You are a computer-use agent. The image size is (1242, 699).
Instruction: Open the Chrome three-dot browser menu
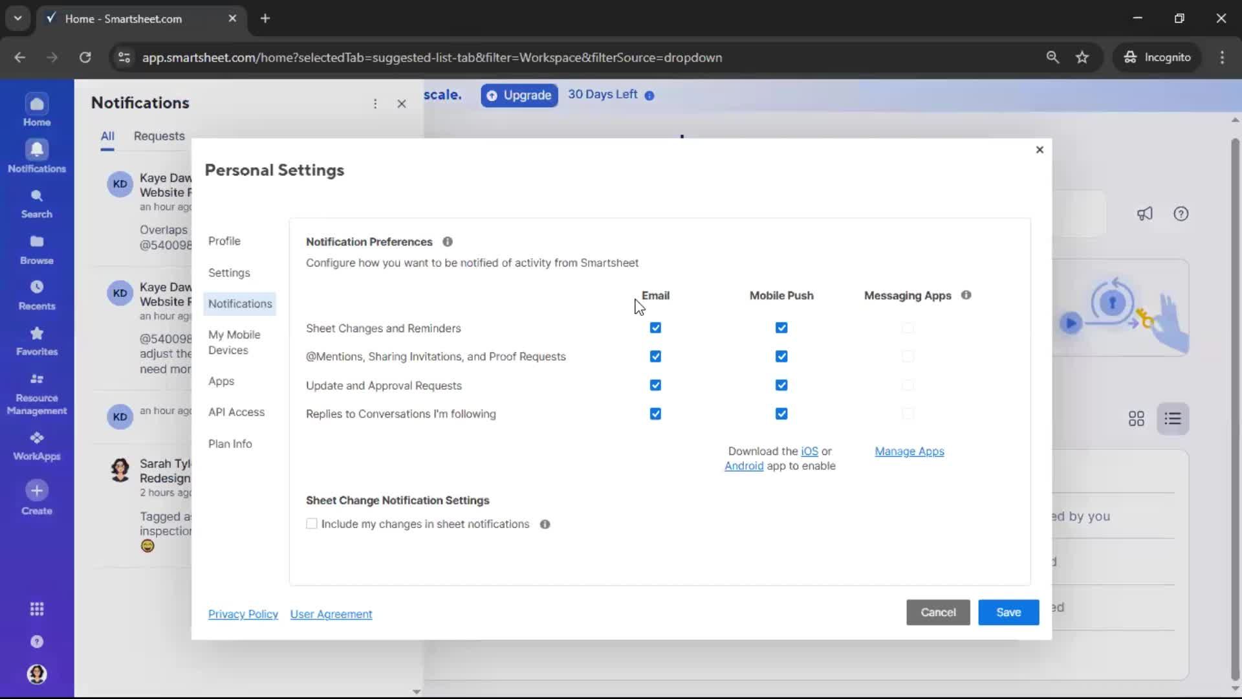coord(1222,57)
